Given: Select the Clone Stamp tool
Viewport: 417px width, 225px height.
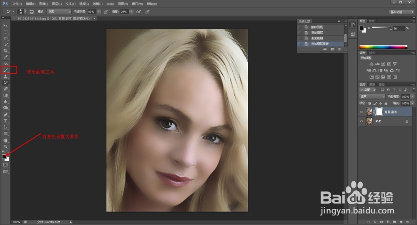Looking at the screenshot, I should coord(5,77).
